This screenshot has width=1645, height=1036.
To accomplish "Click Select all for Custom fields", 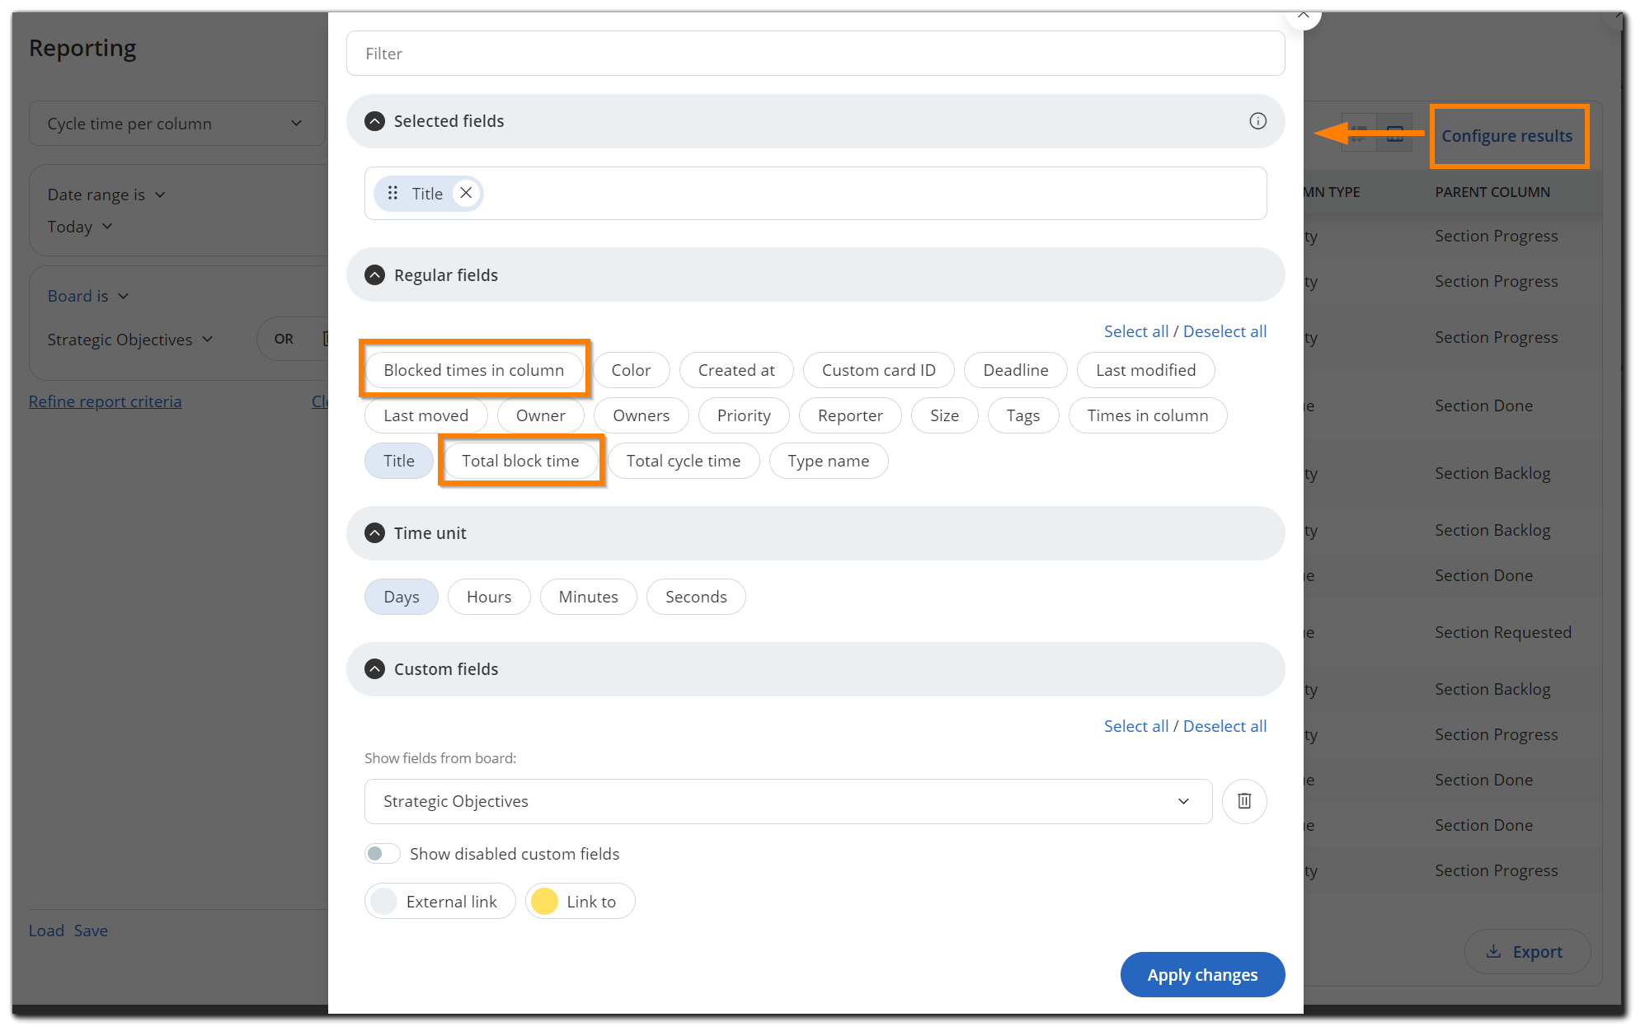I will click(1136, 726).
